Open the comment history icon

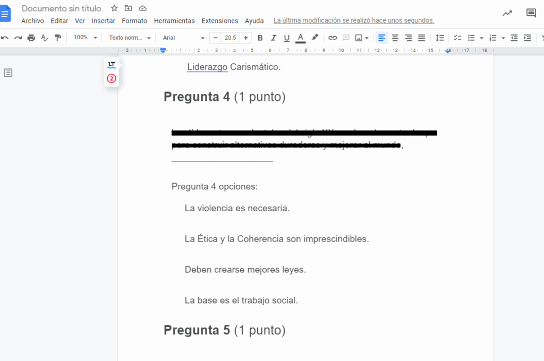click(x=531, y=13)
